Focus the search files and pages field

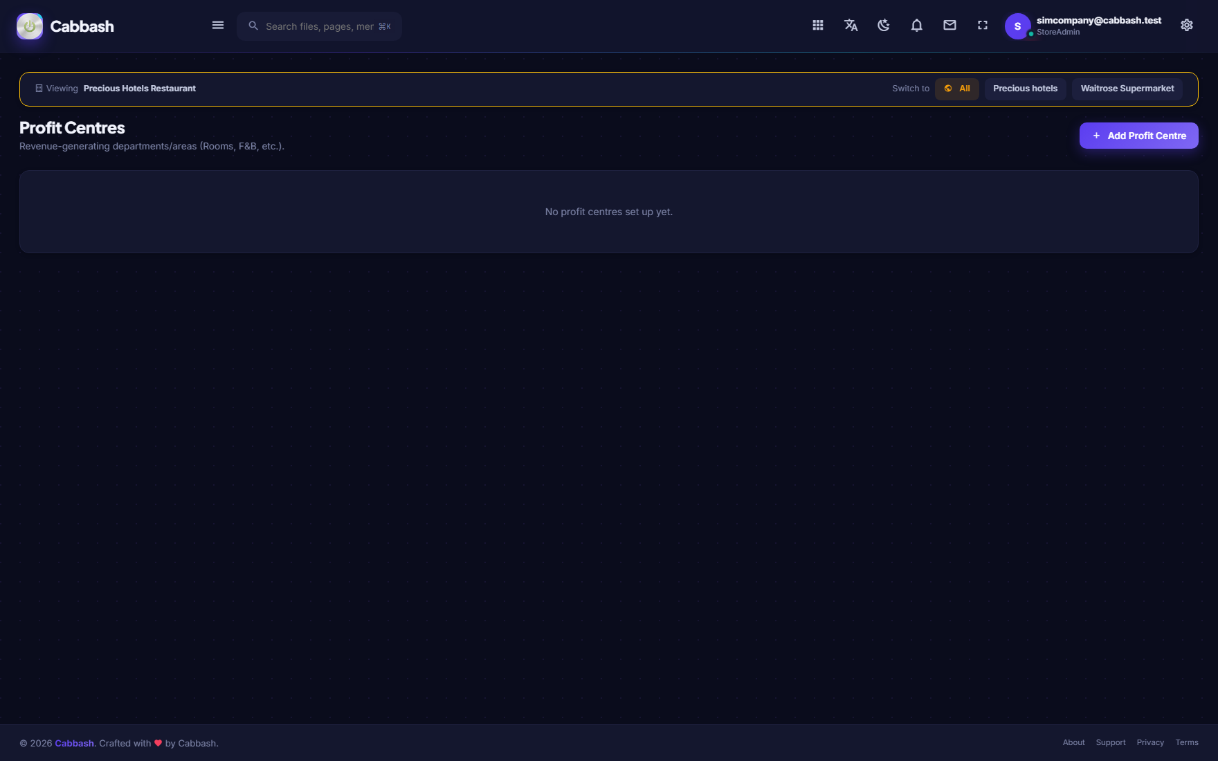tap(319, 26)
